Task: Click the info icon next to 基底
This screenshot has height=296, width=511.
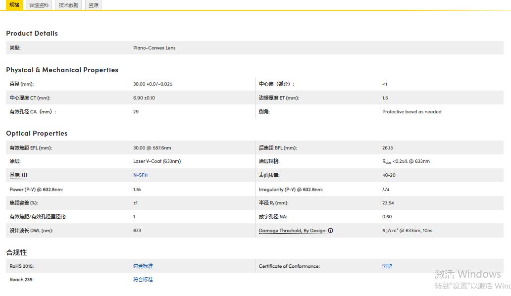Action: click(x=25, y=175)
